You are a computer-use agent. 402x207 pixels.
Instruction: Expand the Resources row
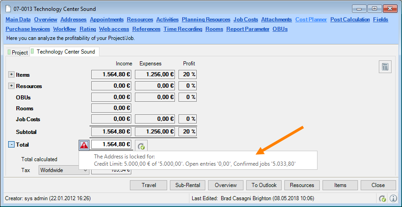pos(11,86)
